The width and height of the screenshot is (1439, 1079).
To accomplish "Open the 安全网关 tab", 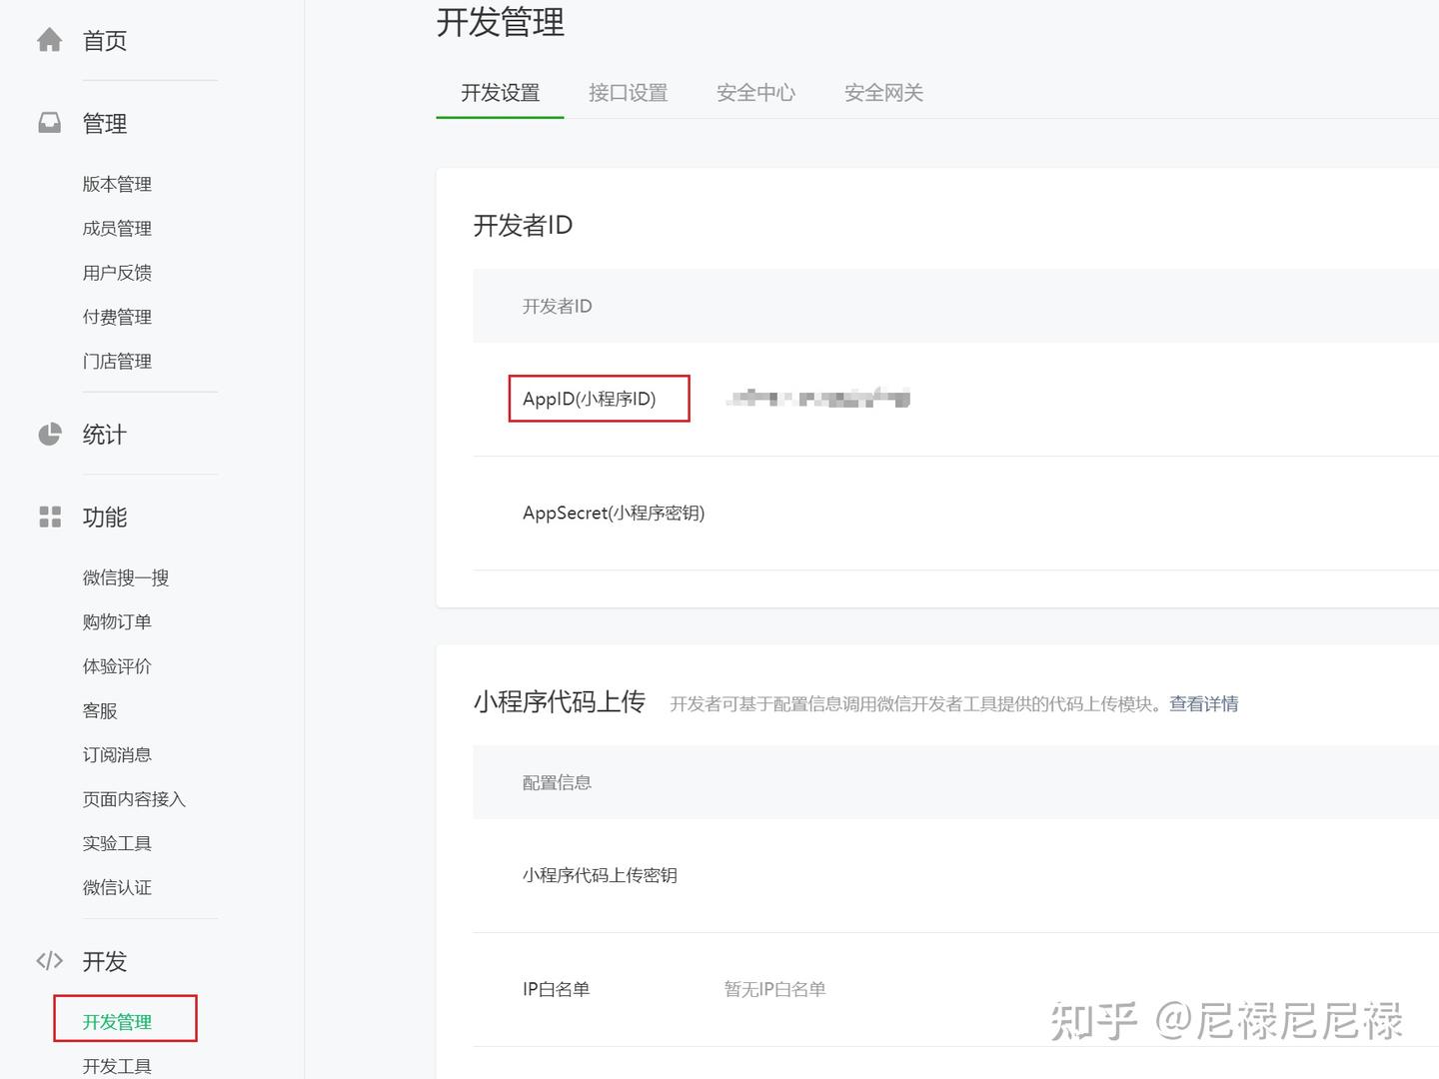I will pos(883,93).
